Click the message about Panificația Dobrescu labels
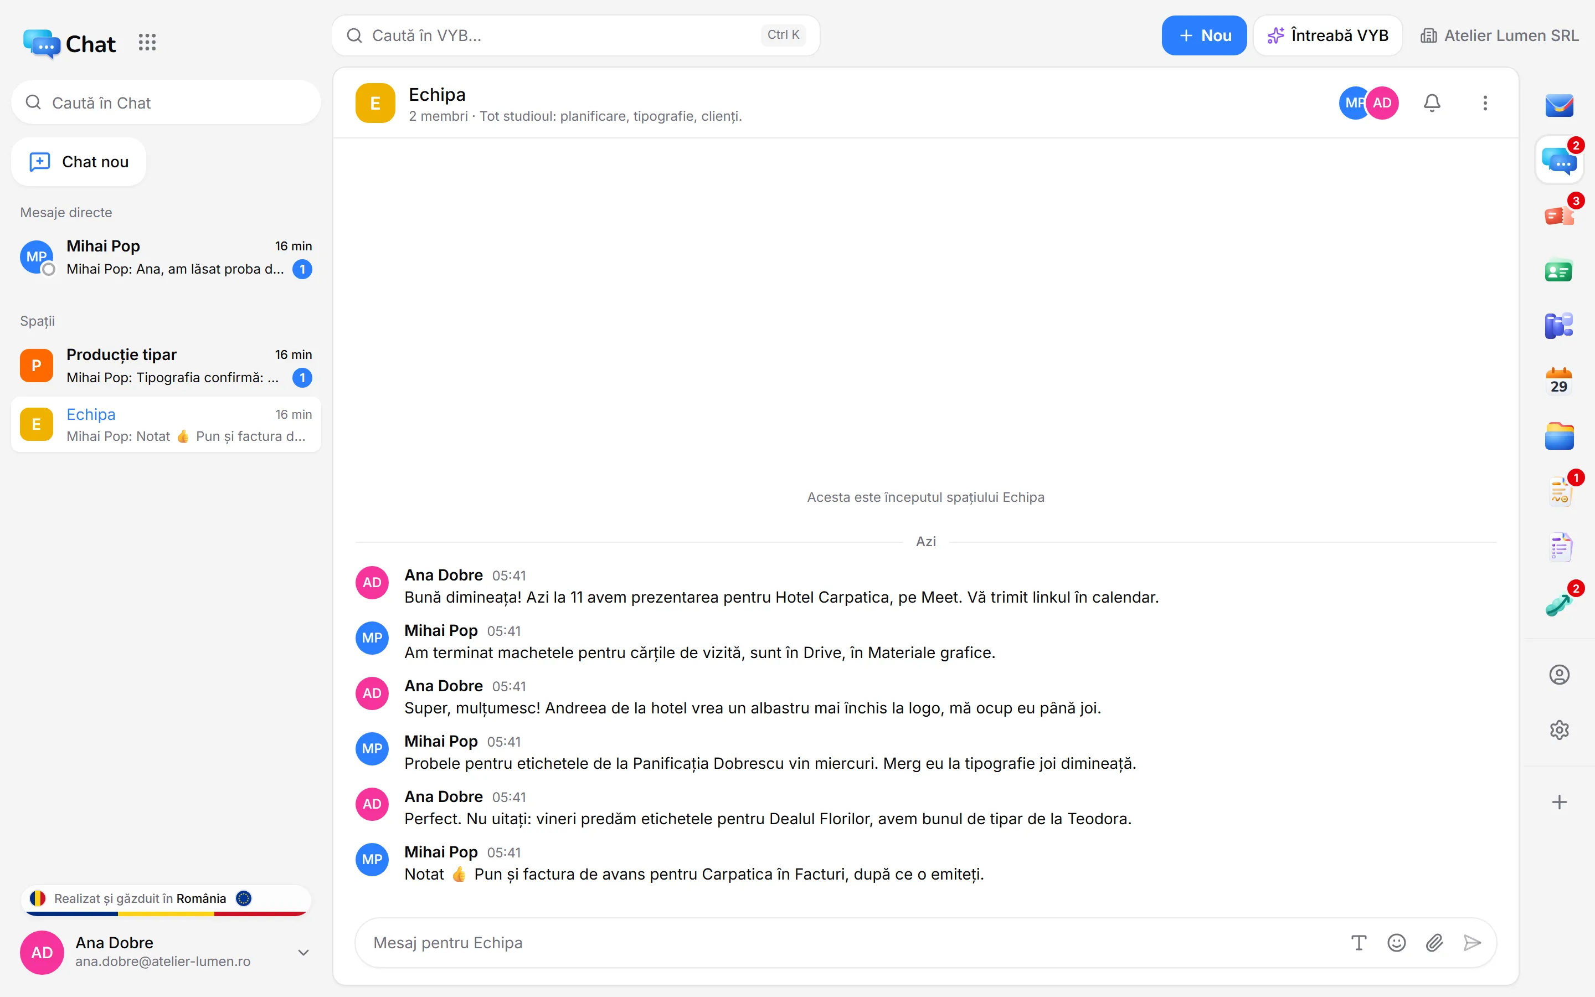1595x997 pixels. 770,764
